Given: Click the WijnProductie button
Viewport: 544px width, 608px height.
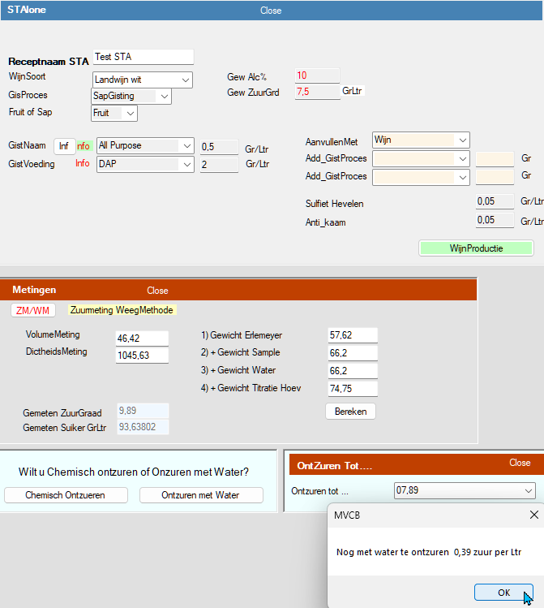Looking at the screenshot, I should [476, 248].
